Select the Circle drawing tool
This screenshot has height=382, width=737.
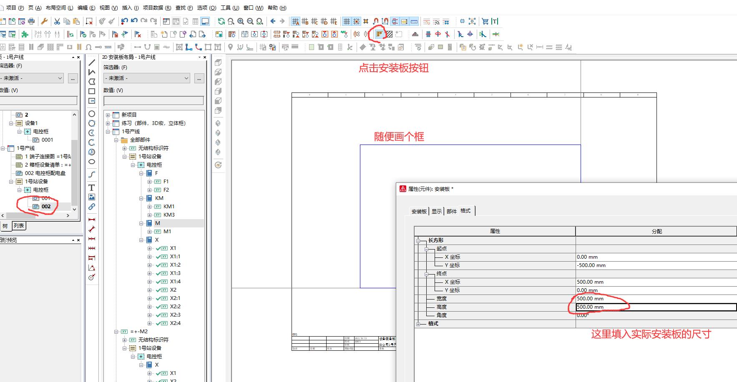[x=91, y=113]
